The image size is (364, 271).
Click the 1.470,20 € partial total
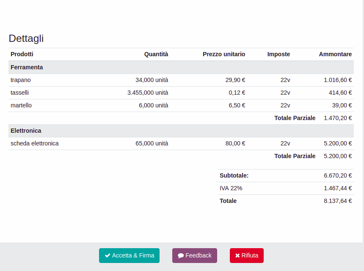pos(338,118)
